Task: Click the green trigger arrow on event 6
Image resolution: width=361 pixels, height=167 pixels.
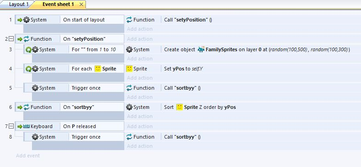Action: coord(20,107)
